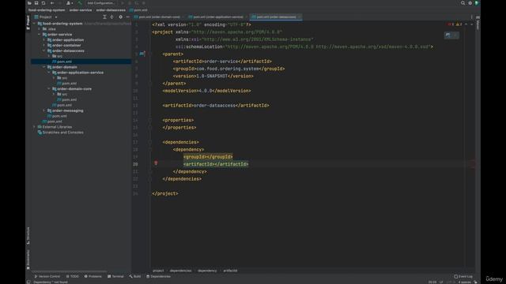Collapse order-dataaccess module

pyautogui.click(x=44, y=50)
